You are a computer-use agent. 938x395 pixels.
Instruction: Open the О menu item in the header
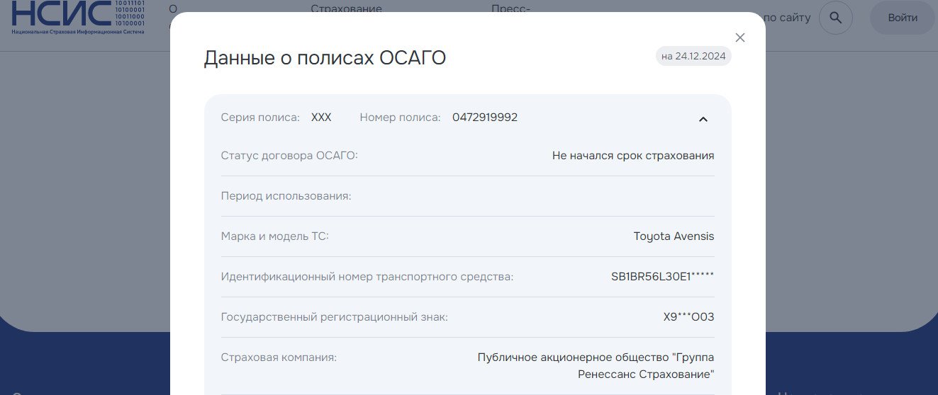pyautogui.click(x=172, y=9)
